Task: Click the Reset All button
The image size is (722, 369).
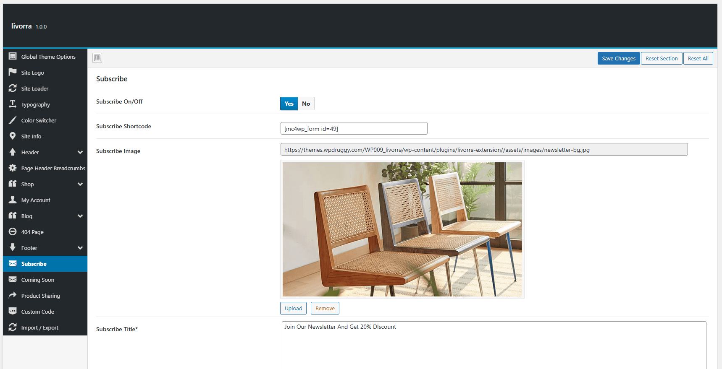Action: click(x=698, y=58)
